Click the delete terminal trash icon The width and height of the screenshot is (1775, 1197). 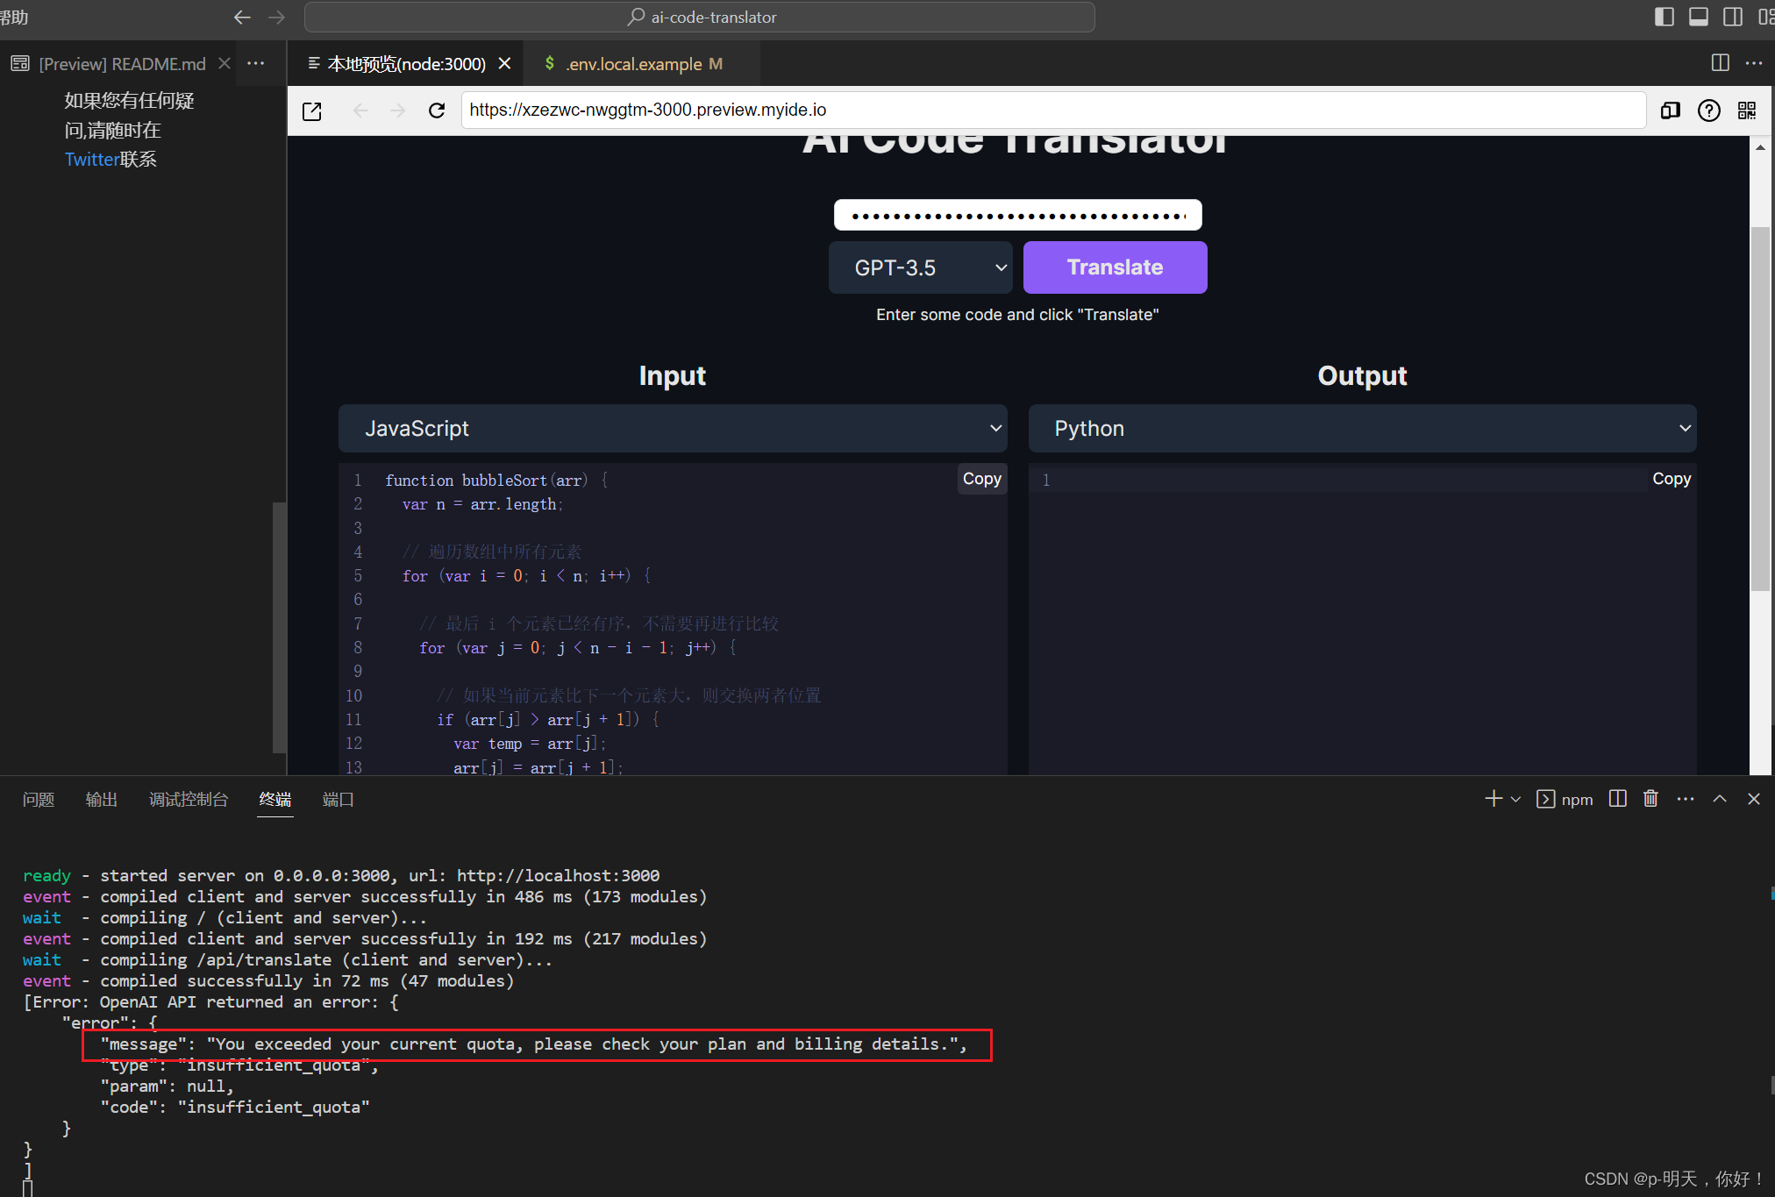click(1652, 799)
